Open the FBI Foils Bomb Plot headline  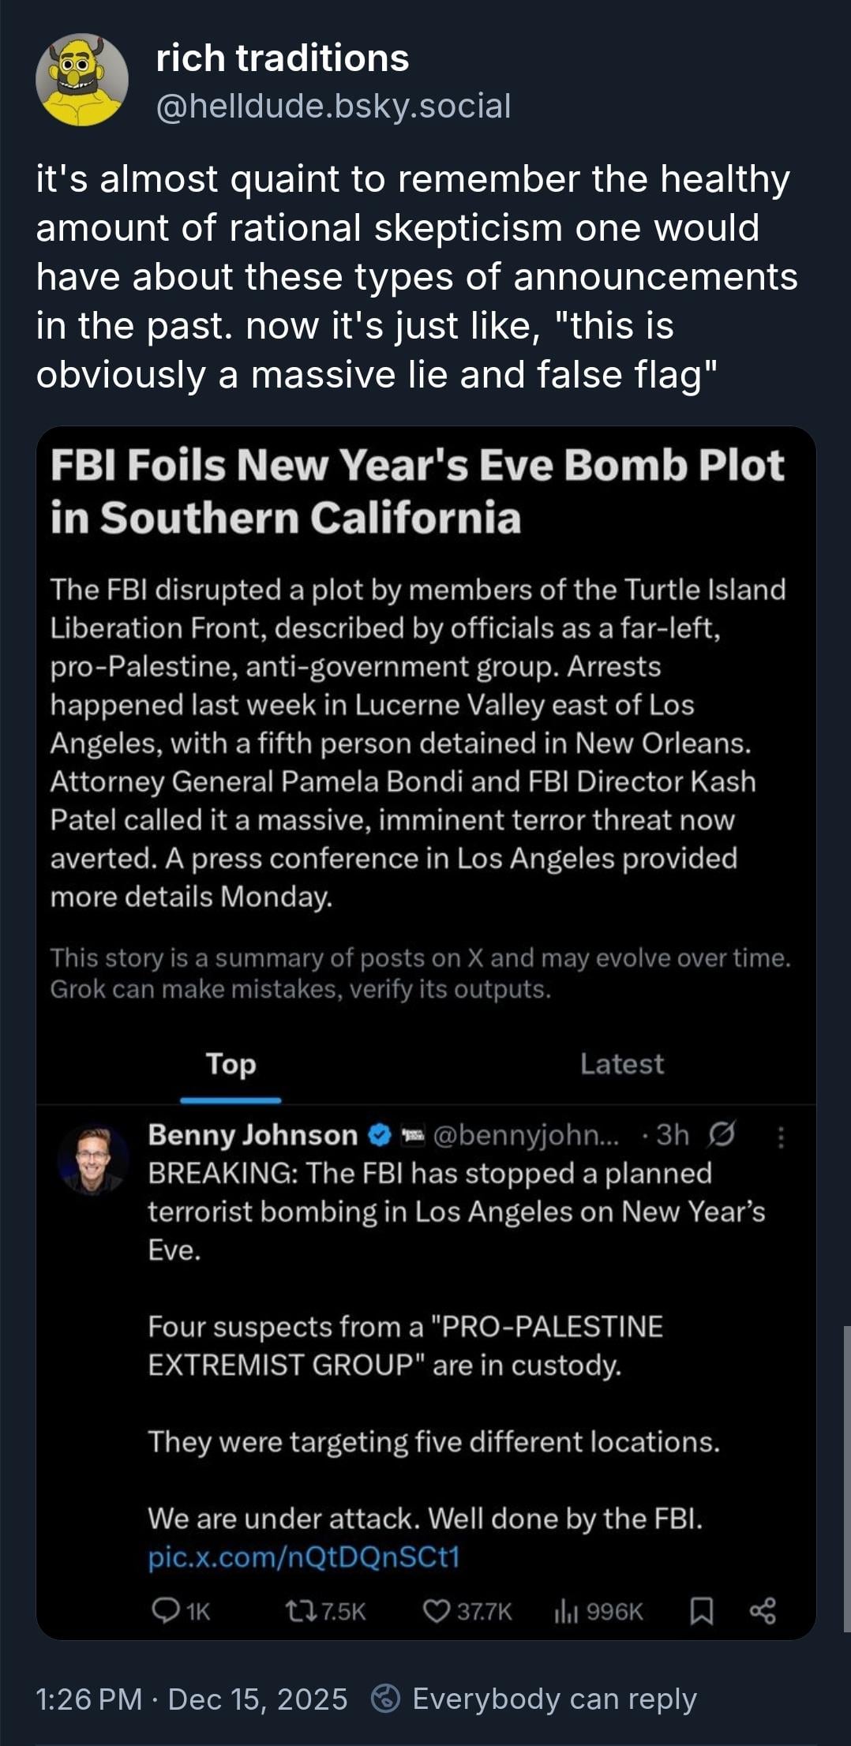coord(417,491)
